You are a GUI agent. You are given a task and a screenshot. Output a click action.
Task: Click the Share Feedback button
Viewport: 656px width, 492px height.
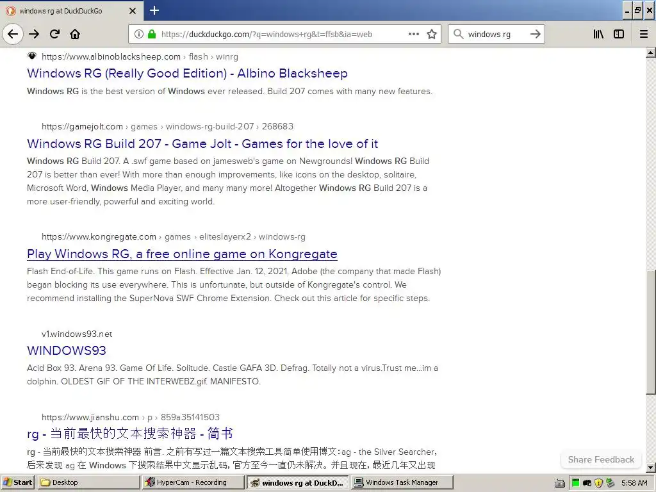coord(601,459)
